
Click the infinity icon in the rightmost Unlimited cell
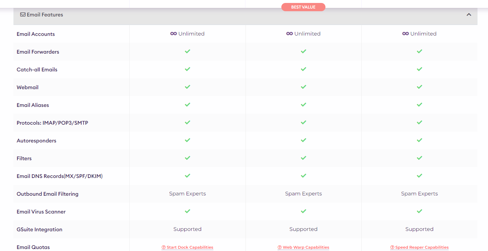pos(406,34)
